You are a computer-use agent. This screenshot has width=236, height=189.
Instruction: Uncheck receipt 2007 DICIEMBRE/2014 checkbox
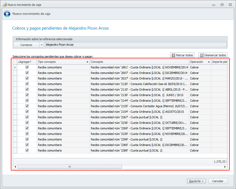27,73
